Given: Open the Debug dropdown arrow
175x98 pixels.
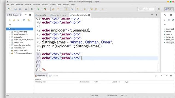Looking at the screenshot, I should pyautogui.click(x=35, y=9).
